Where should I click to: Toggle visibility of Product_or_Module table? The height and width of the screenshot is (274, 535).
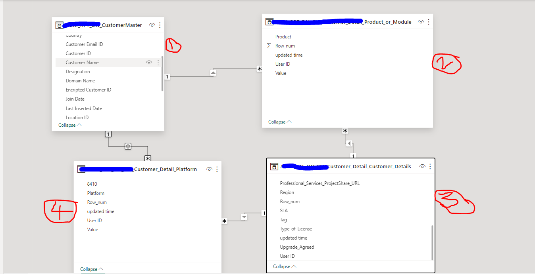pos(421,22)
